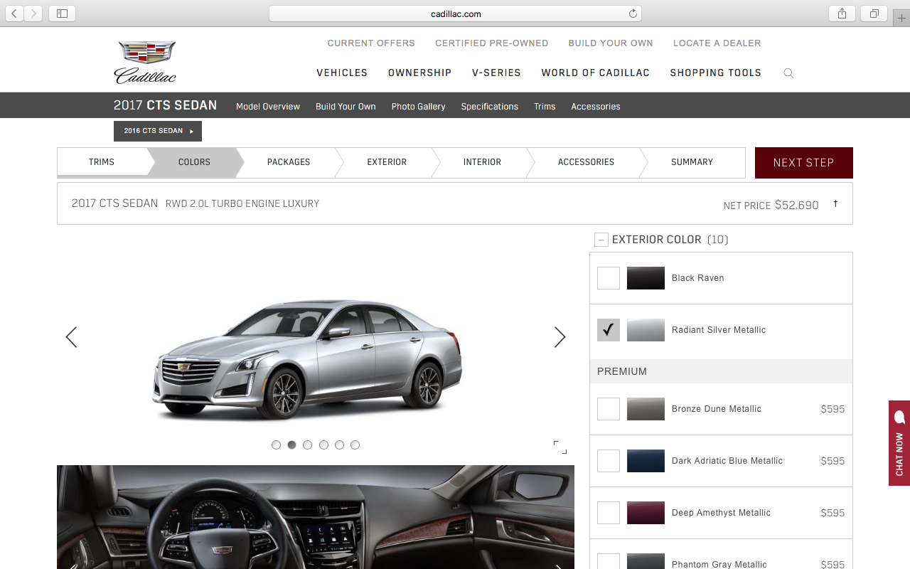This screenshot has height=569, width=910.
Task: Click Locate a Dealer link
Action: (717, 43)
